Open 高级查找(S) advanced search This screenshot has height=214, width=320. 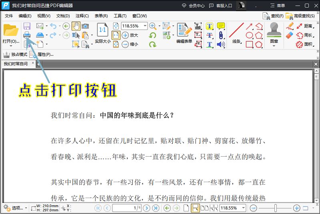point(300,16)
